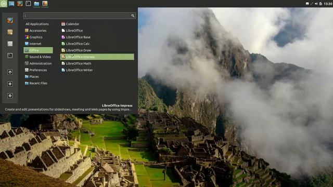Screen dimensions: 333x187
Task: Open Terminal from the top panel launcher
Action: [28, 4]
